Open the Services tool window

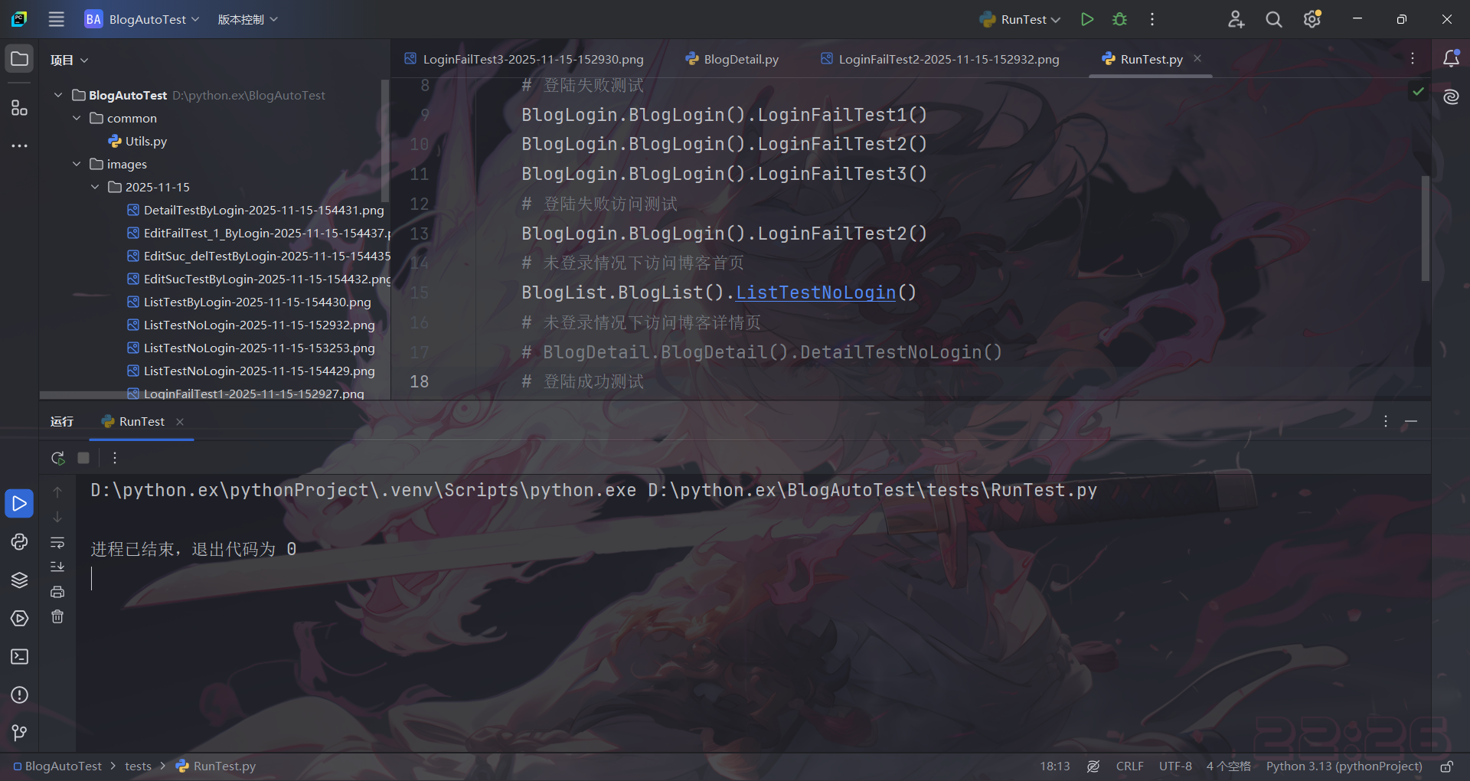click(x=19, y=618)
